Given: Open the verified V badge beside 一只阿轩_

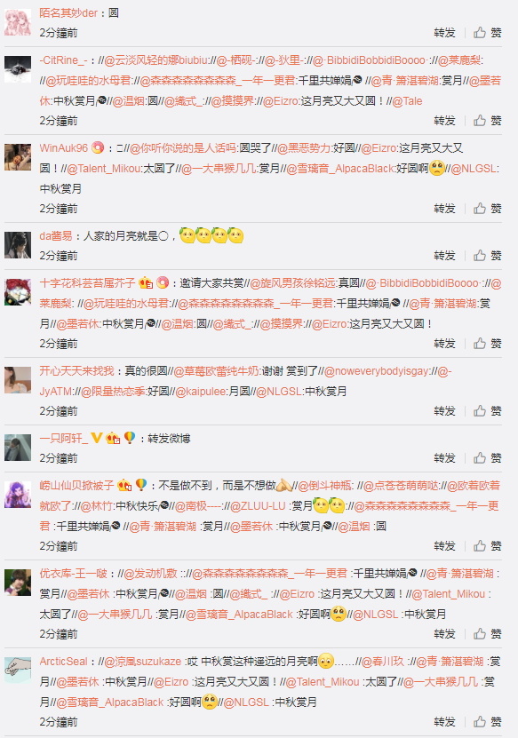Looking at the screenshot, I should tap(97, 438).
